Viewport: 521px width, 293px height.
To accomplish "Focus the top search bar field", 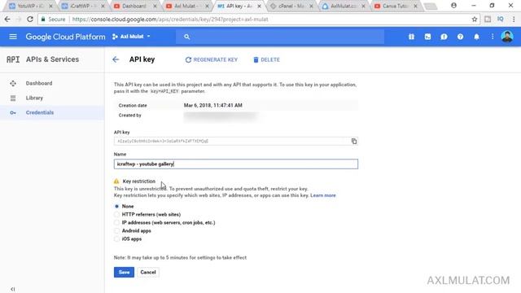I will pos(280,37).
